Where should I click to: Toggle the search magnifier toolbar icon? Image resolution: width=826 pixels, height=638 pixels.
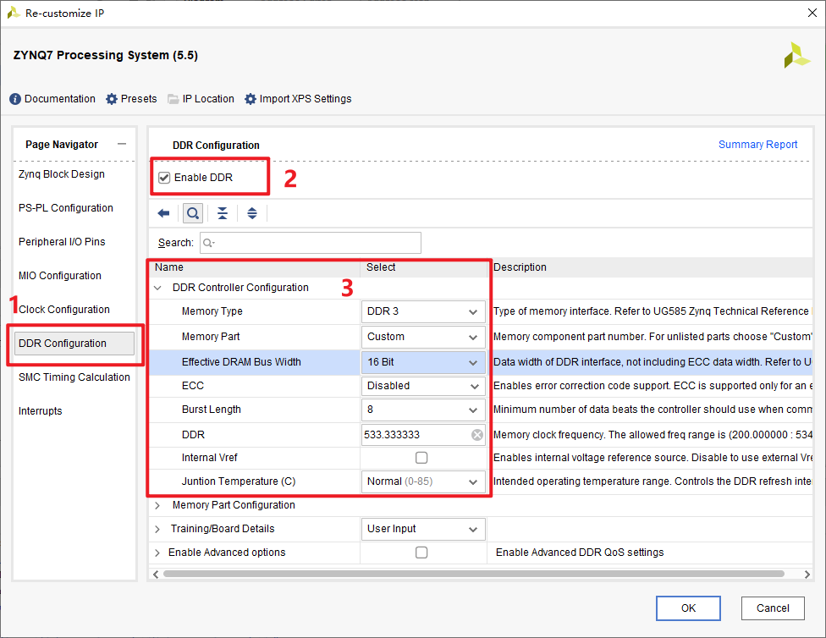click(x=193, y=213)
